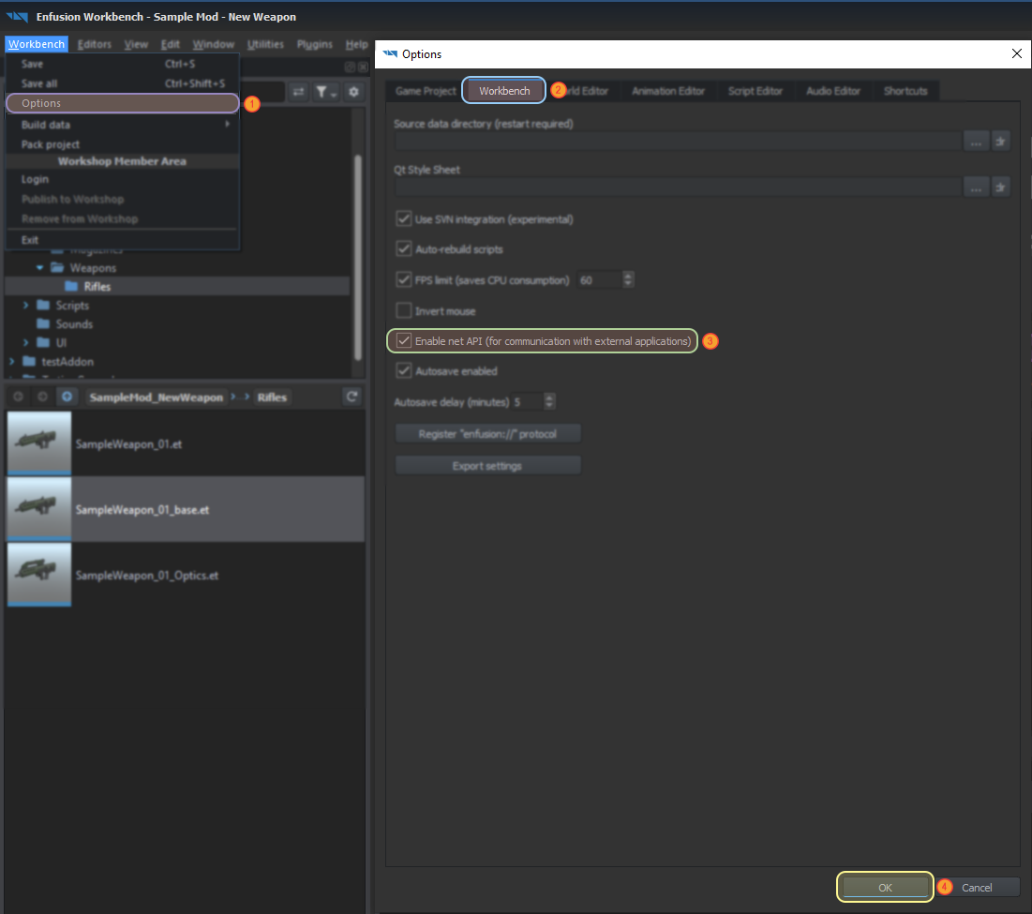Switch to the Shortcuts tab

pos(905,91)
